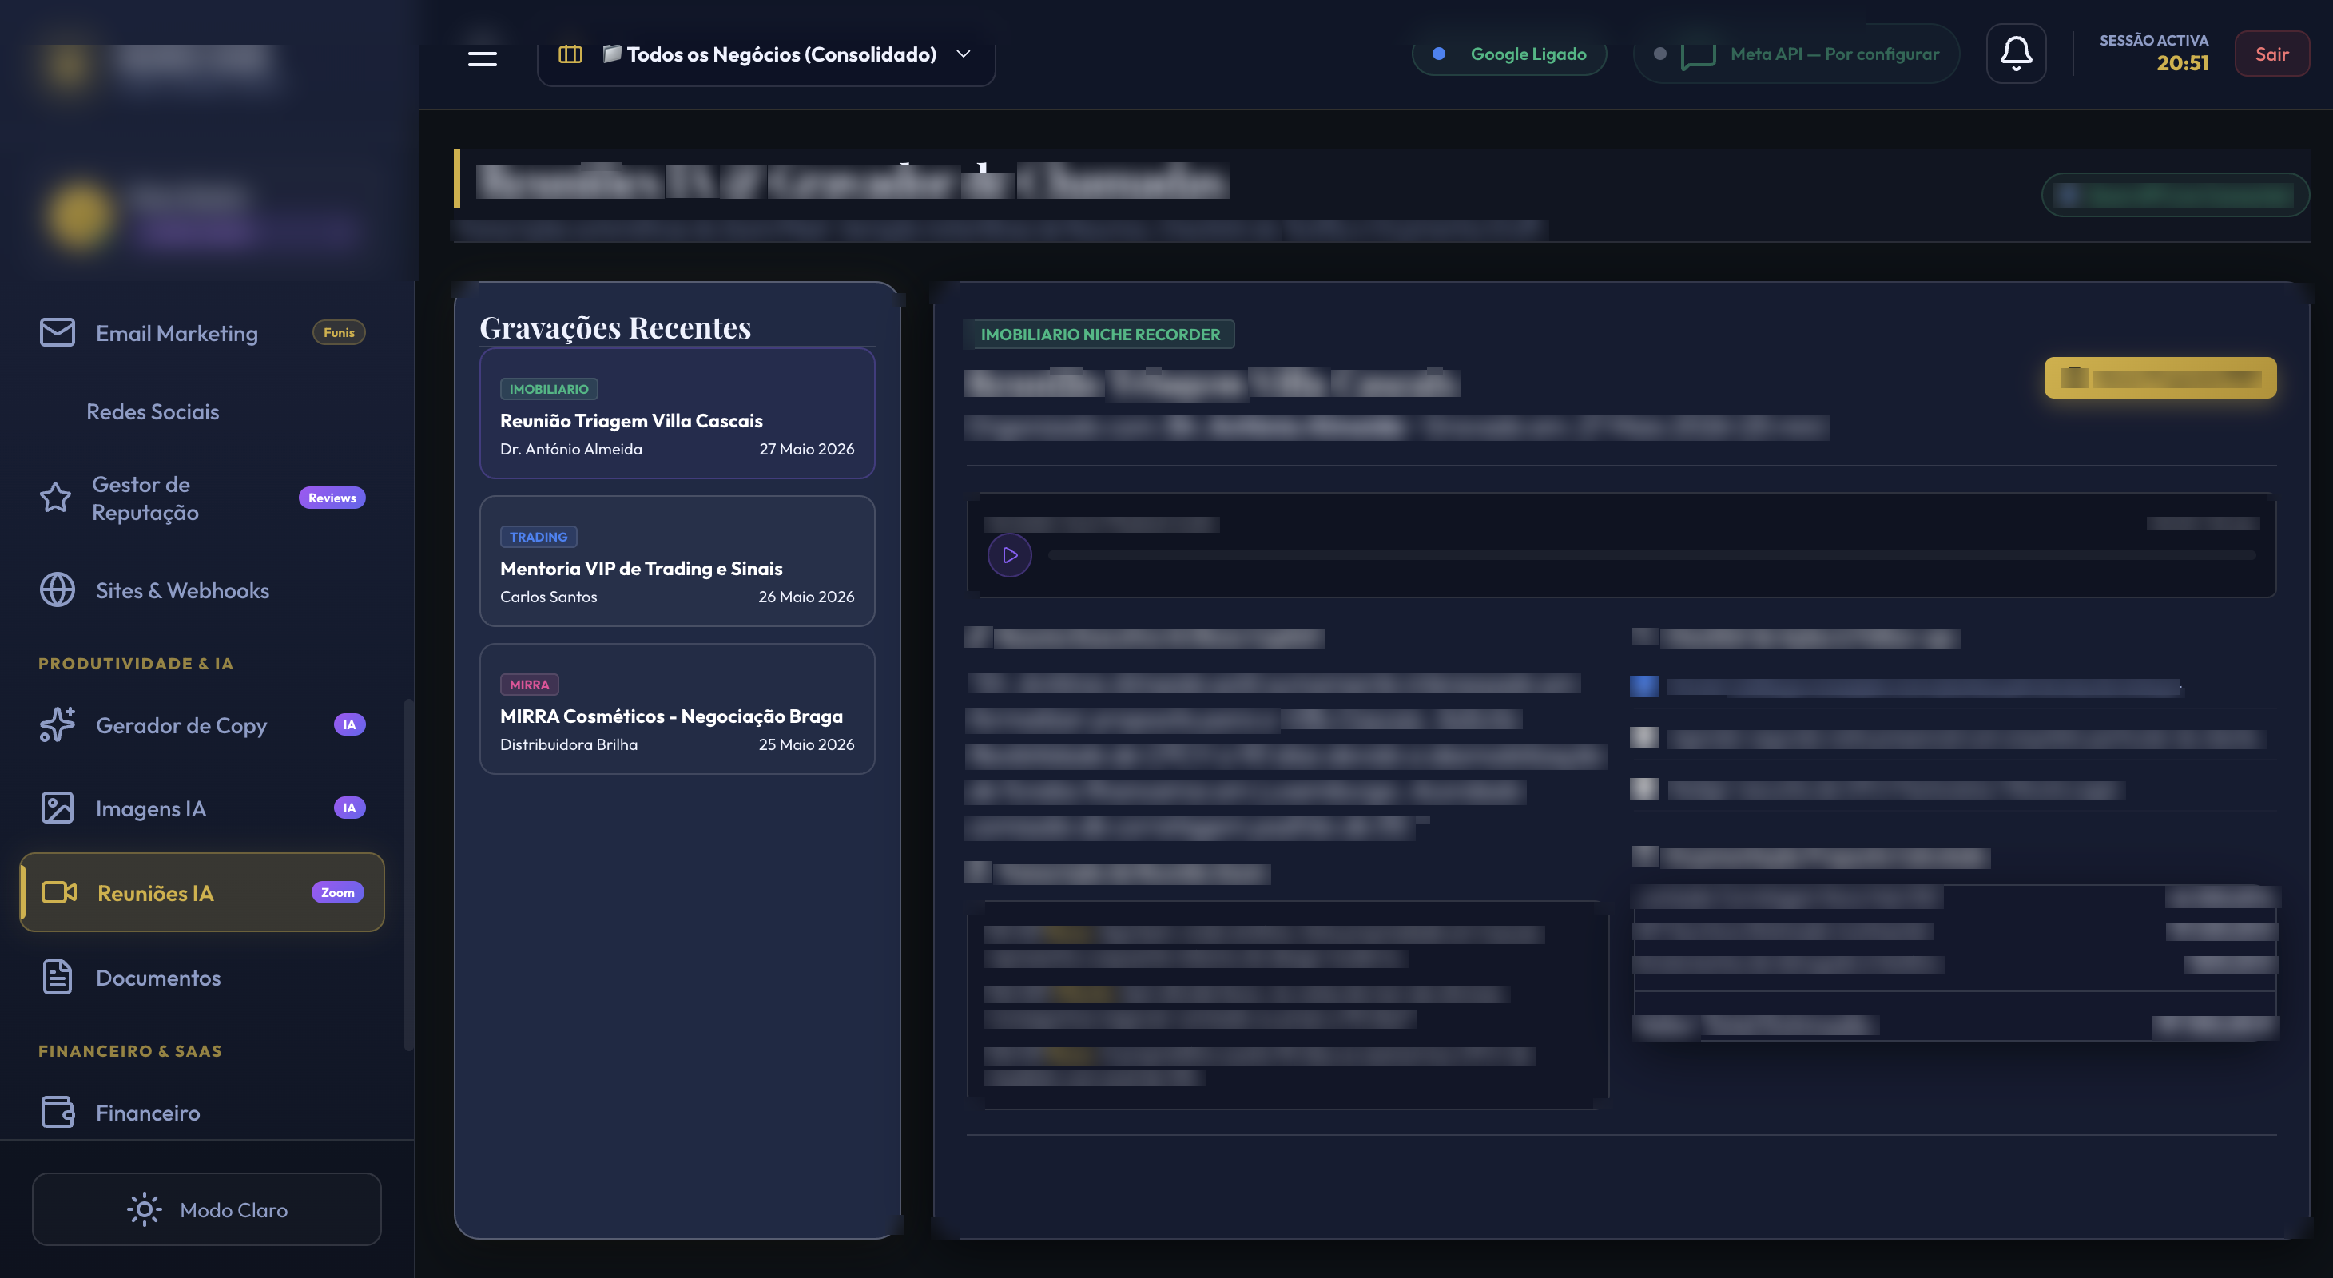
Task: Click the folder emoji before Todos os Negócios
Action: coord(611,54)
